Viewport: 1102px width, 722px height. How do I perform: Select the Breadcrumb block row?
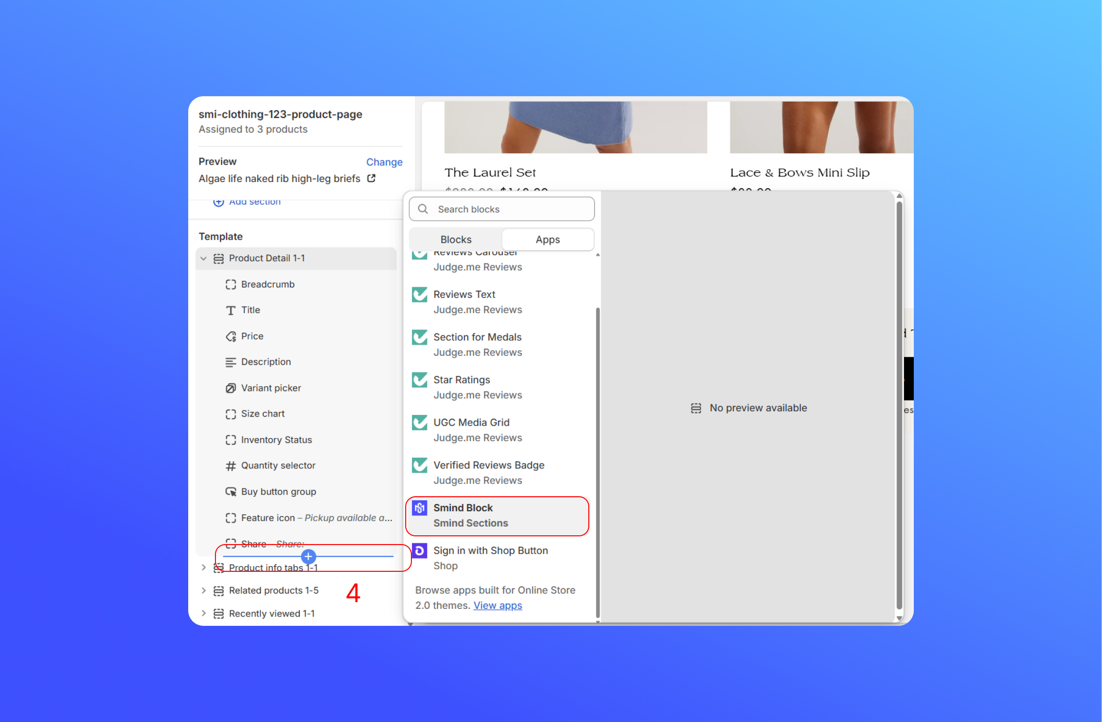(296, 285)
